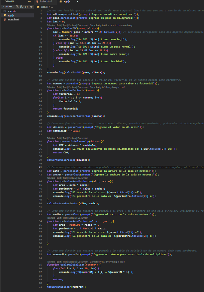This screenshot has width=204, height=292.
Task: Click 'Complexity is 3' lens above tablaMultiplicar
Action: pyautogui.click(x=107, y=262)
